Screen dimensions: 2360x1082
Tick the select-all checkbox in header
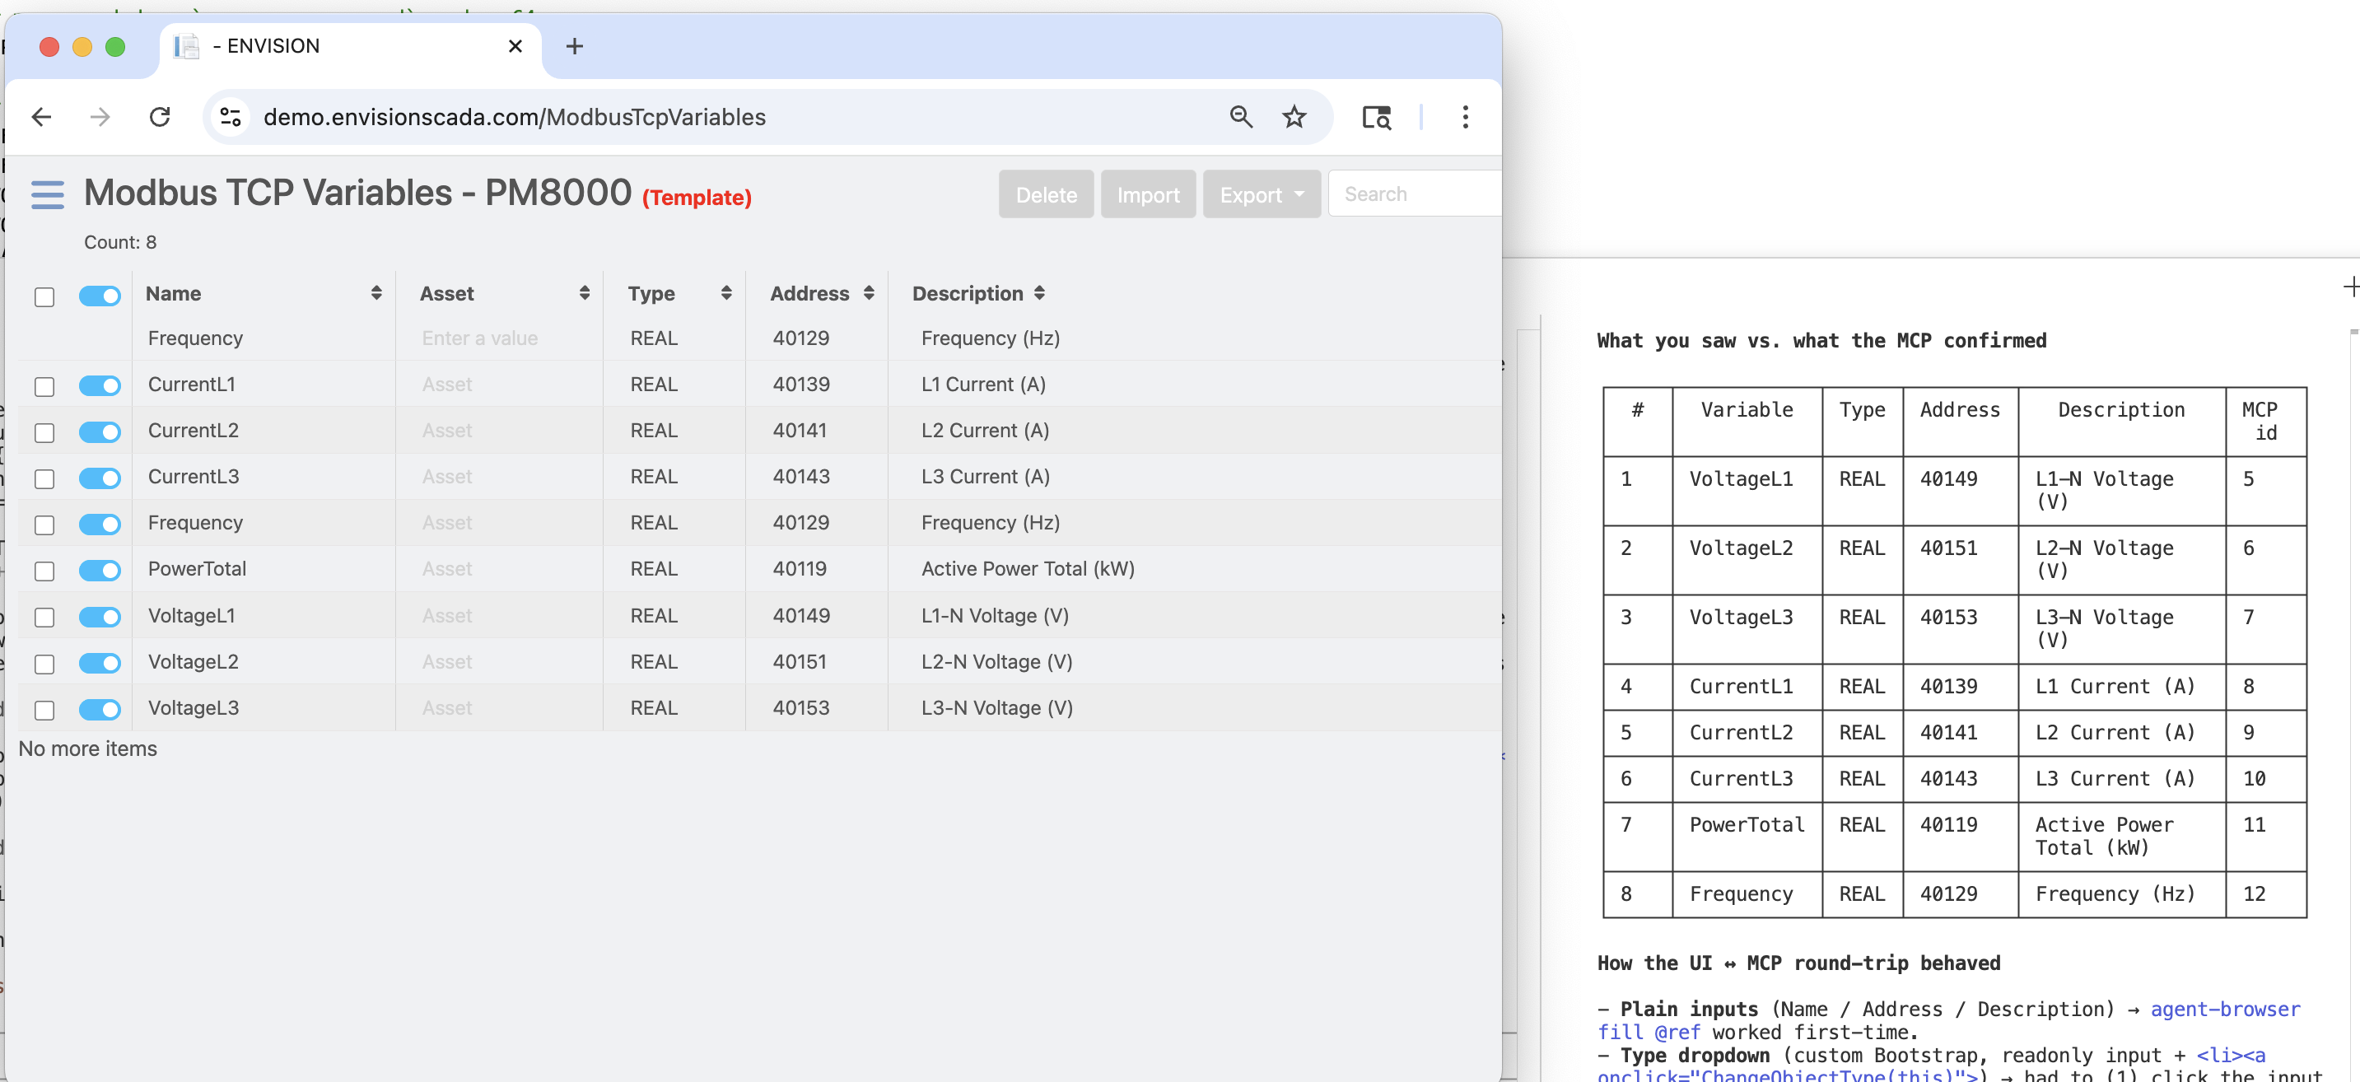coord(44,296)
